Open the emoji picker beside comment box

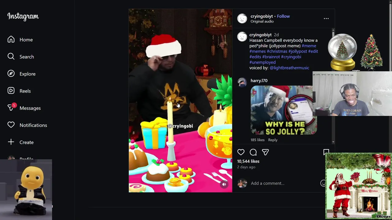[x=323, y=183]
